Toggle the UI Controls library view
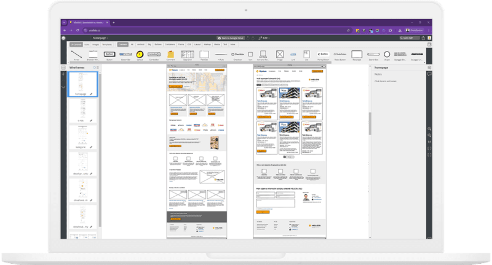 [76, 44]
